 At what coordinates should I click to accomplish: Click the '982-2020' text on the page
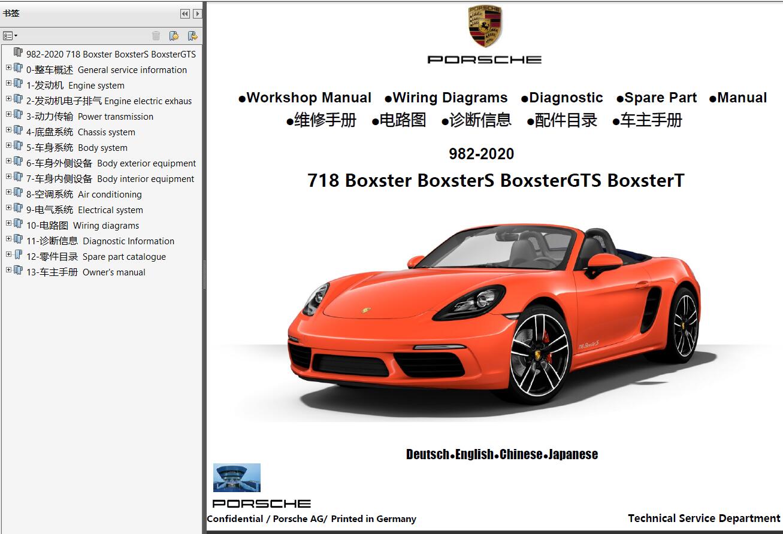pyautogui.click(x=482, y=154)
